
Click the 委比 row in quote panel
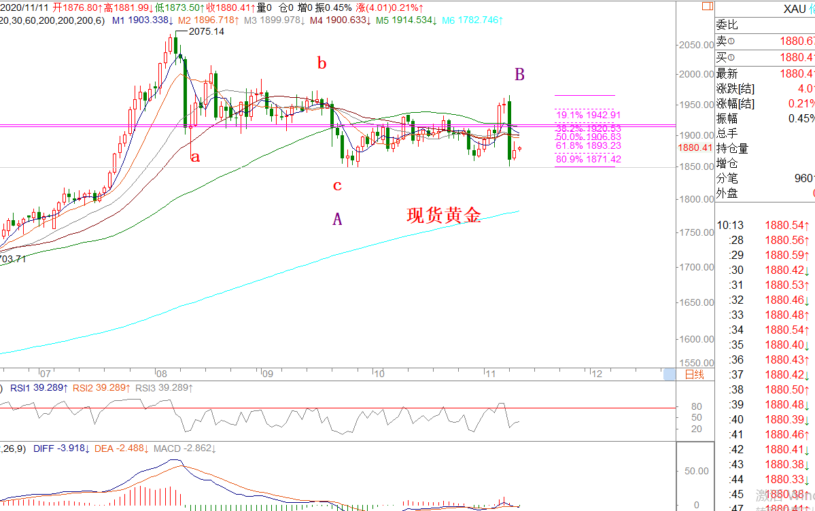point(765,25)
